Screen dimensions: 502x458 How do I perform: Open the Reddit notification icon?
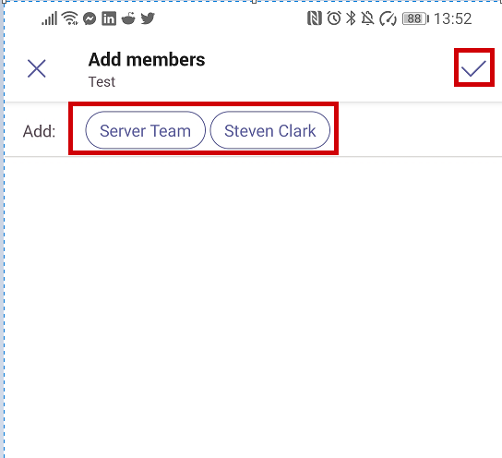click(x=128, y=18)
